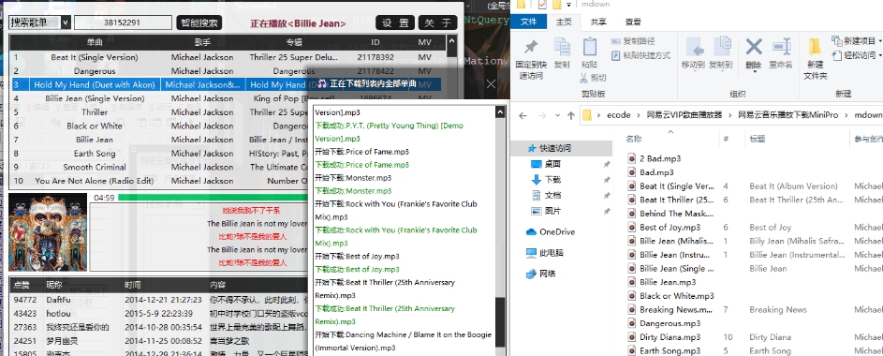The width and height of the screenshot is (883, 356).
Task: Click the 关于 about button
Action: click(x=437, y=22)
